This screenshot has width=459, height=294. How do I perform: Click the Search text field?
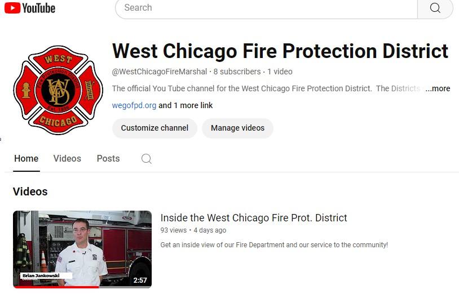pyautogui.click(x=266, y=8)
